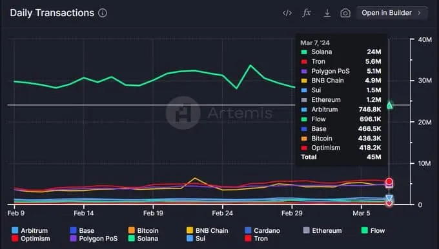Viewport: 439px width, 249px height.
Task: Click the Feb 24 axis label
Action: [222, 213]
